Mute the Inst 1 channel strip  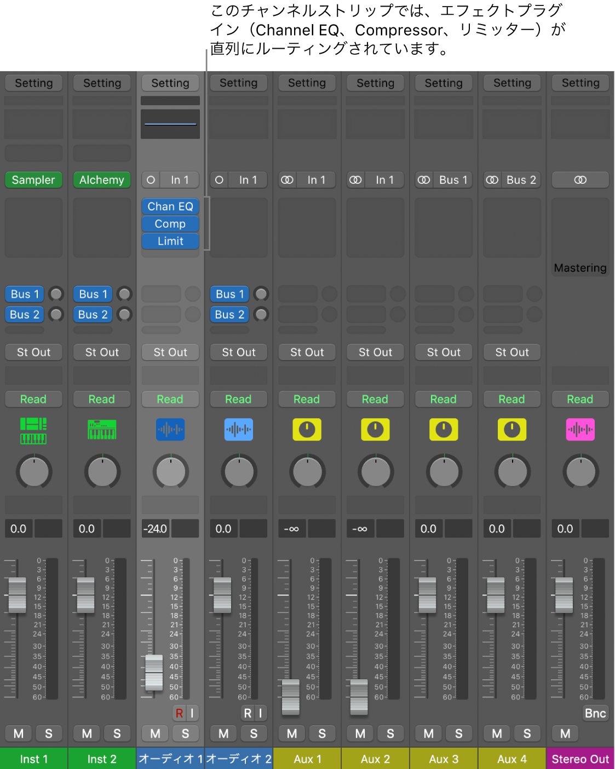pos(19,733)
